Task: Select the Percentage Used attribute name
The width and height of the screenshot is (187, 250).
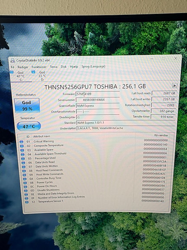Action: tap(45, 158)
